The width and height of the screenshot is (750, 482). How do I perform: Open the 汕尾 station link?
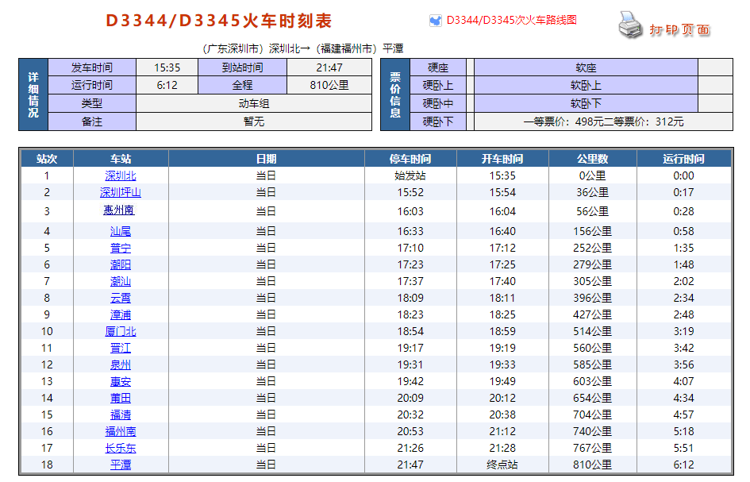tap(121, 231)
